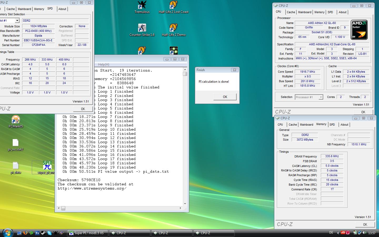Open Cache tab in Memory window
379x237 pixels.
point(293,125)
